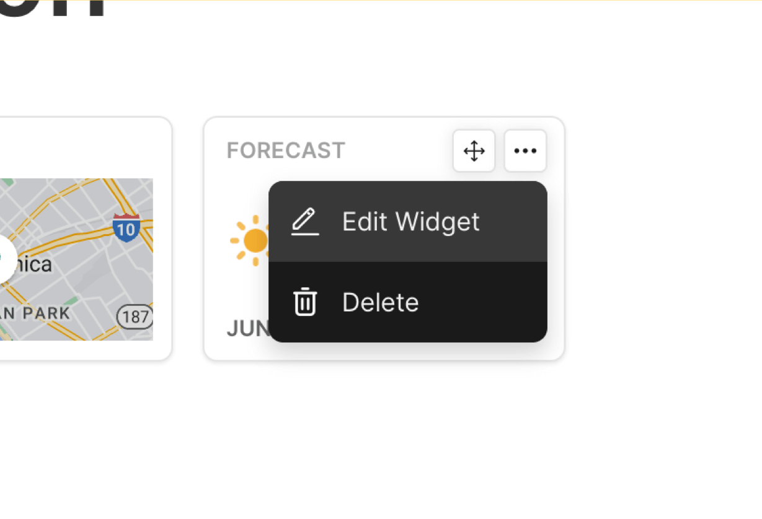Open the three-dot widget options menu
The image size is (762, 519).
(525, 151)
